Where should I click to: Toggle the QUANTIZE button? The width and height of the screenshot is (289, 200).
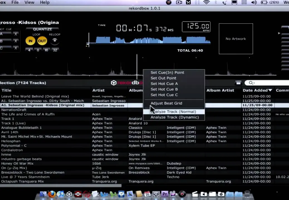pos(42,29)
